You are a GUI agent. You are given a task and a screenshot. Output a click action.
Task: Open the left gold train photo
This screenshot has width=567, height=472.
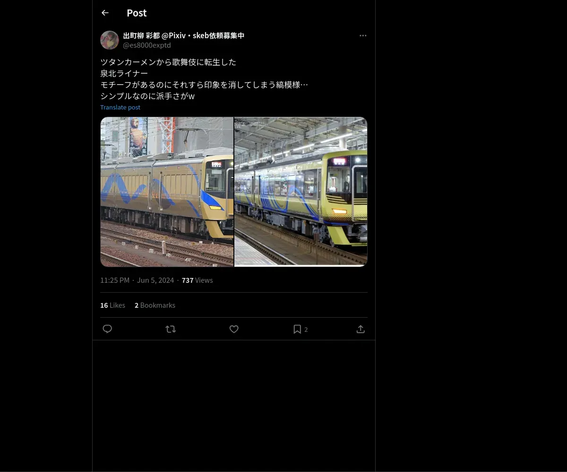[167, 192]
